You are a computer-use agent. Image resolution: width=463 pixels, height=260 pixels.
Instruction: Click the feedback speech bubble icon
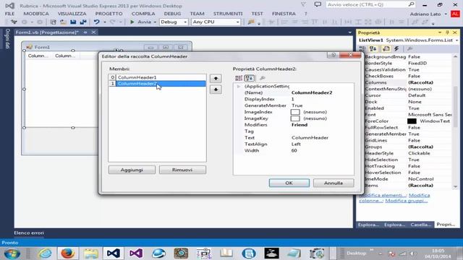point(318,4)
